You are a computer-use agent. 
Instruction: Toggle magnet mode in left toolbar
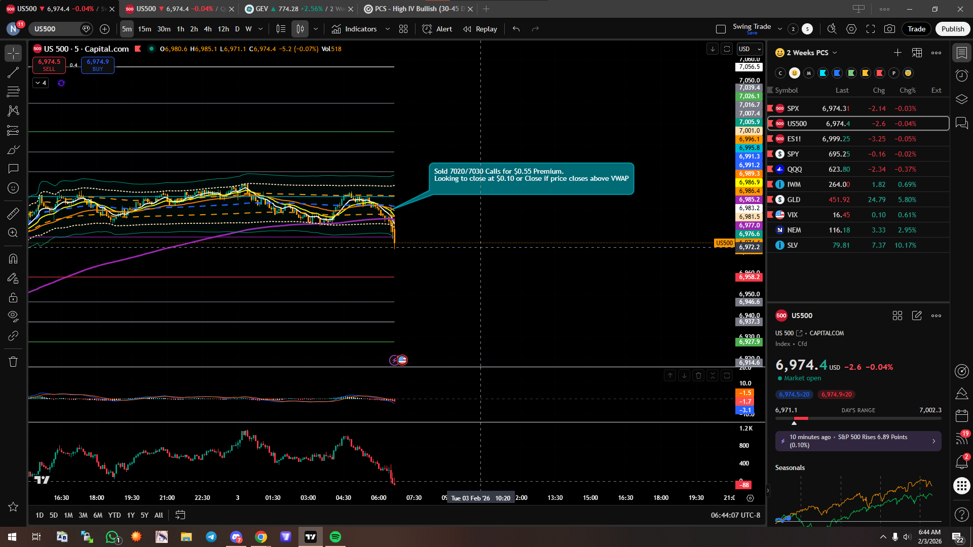[13, 259]
